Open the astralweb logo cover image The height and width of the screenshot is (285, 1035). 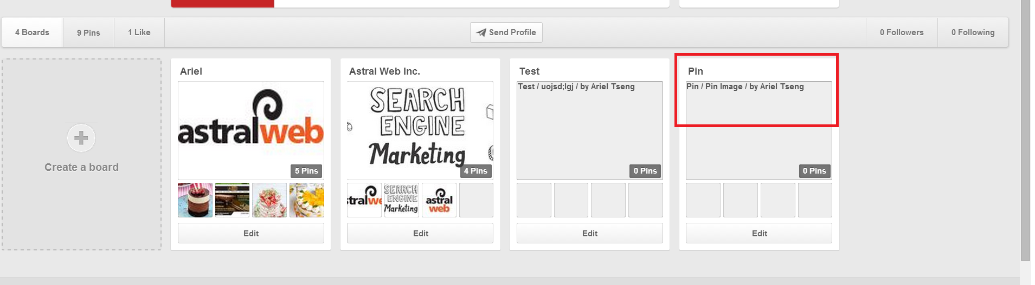pyautogui.click(x=251, y=130)
